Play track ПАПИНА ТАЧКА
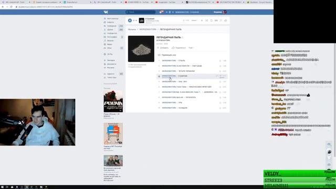Image resolution: width=336 pixels, height=189 pixels. point(192,97)
